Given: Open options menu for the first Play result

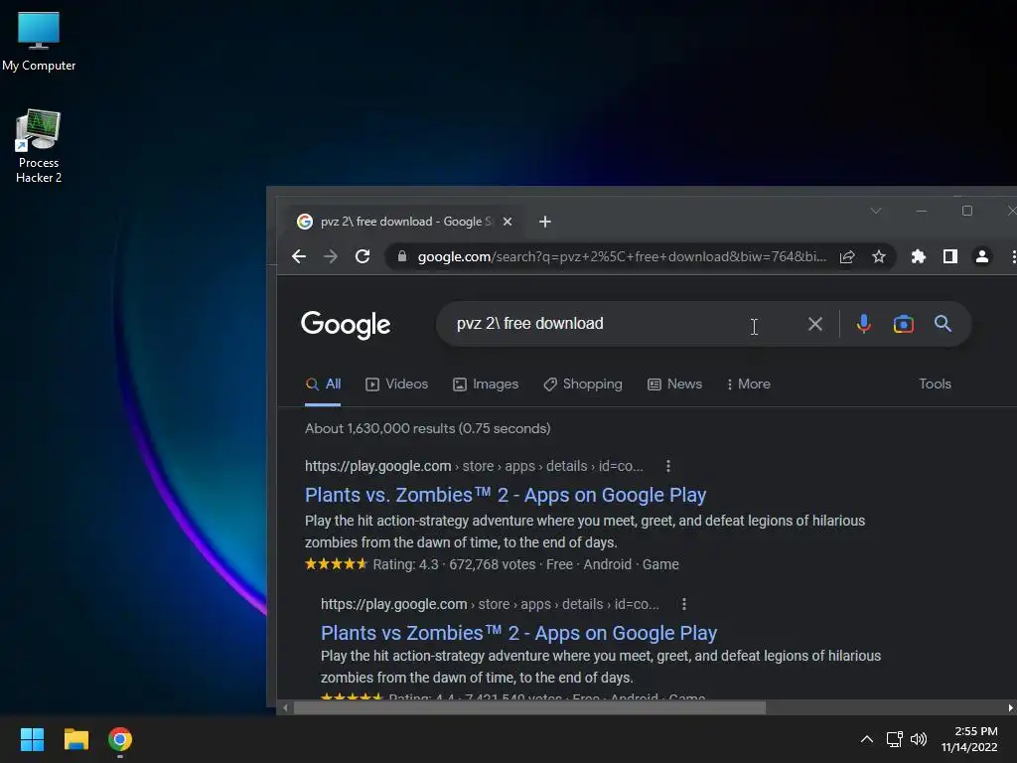Looking at the screenshot, I should click(x=668, y=466).
